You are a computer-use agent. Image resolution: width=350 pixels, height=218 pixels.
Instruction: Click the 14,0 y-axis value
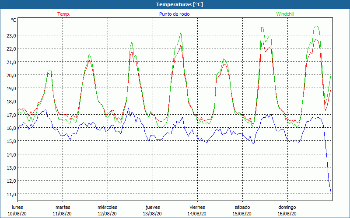(11, 154)
